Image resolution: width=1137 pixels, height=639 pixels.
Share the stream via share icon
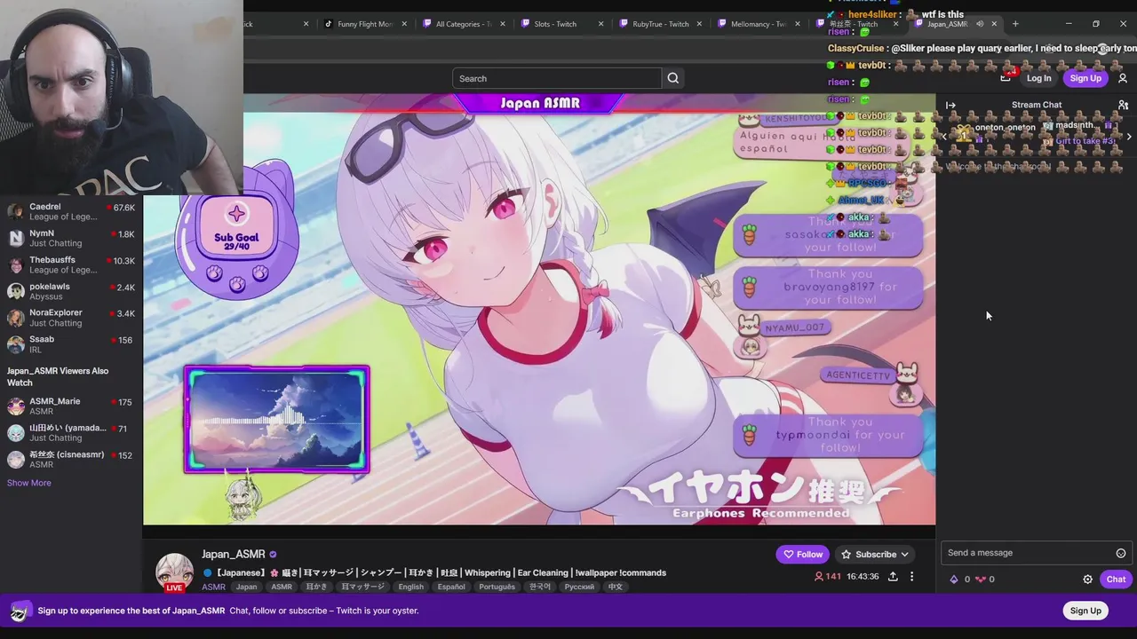point(893,577)
